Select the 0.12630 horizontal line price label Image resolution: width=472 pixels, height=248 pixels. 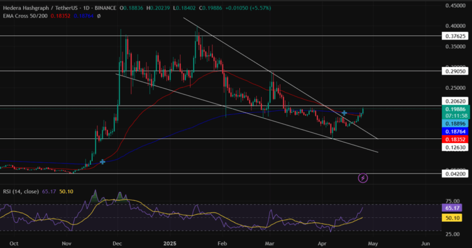455,147
